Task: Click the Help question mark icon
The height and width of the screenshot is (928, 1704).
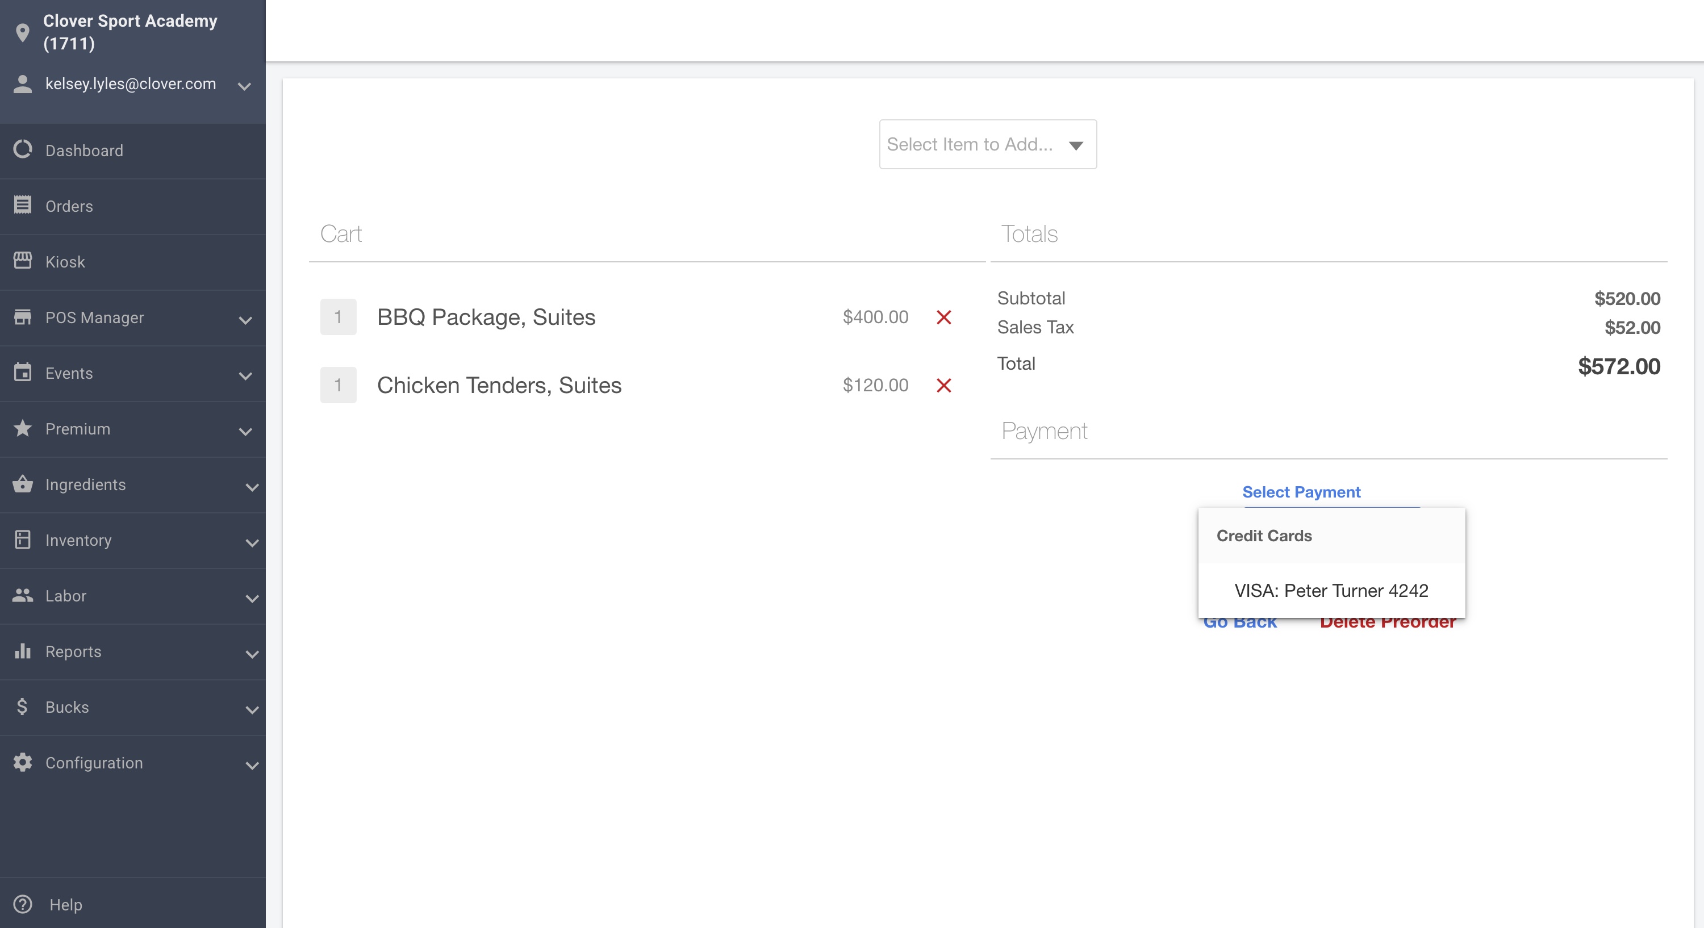Action: click(x=23, y=904)
